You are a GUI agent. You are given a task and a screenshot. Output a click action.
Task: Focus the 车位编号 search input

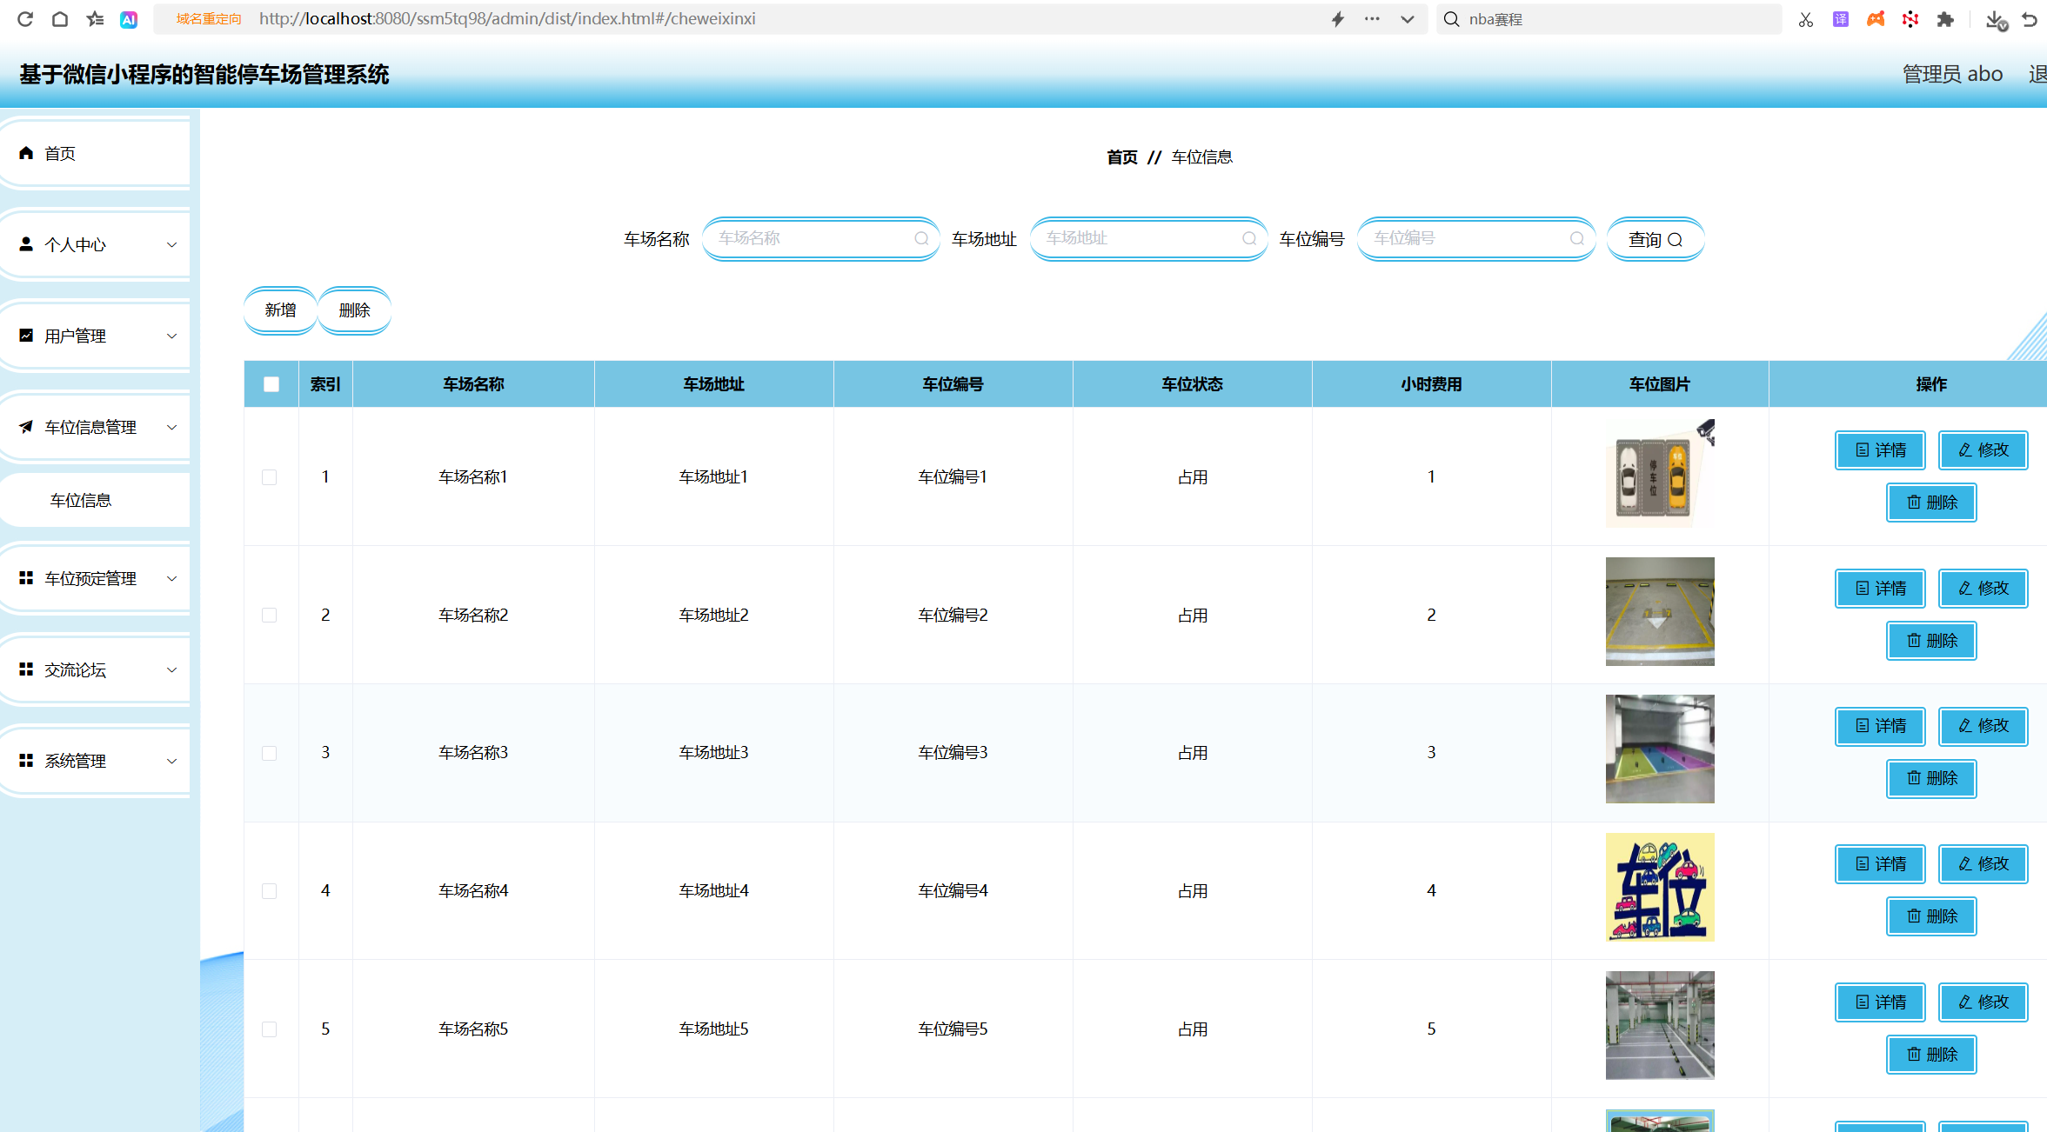(x=1475, y=238)
